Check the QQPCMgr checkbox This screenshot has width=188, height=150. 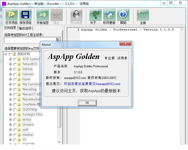(15, 110)
